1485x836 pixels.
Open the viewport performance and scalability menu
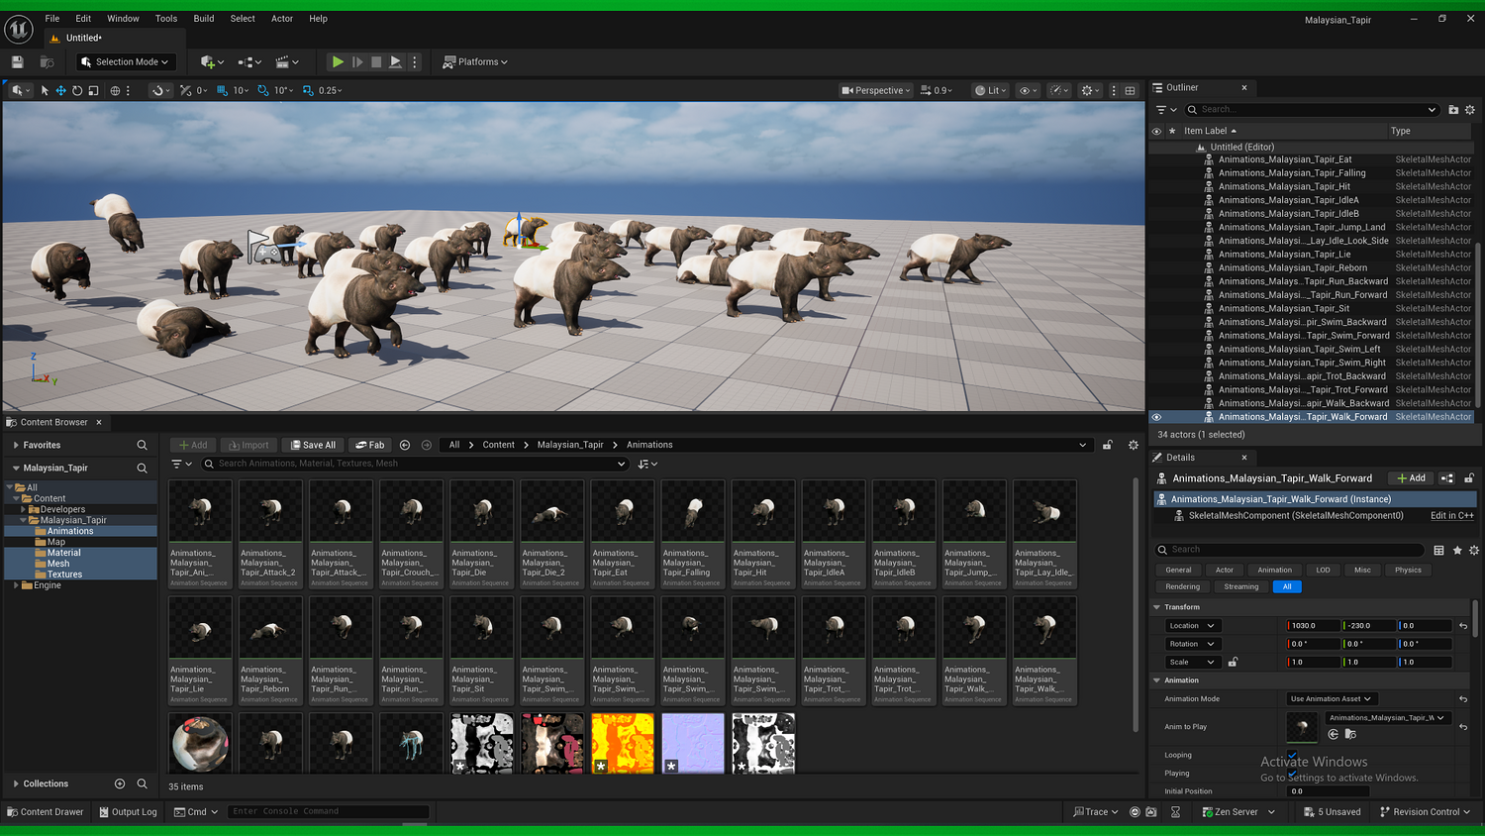click(1059, 90)
